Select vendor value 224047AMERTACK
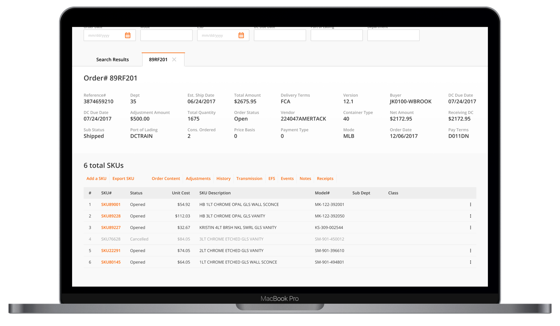 tap(303, 119)
